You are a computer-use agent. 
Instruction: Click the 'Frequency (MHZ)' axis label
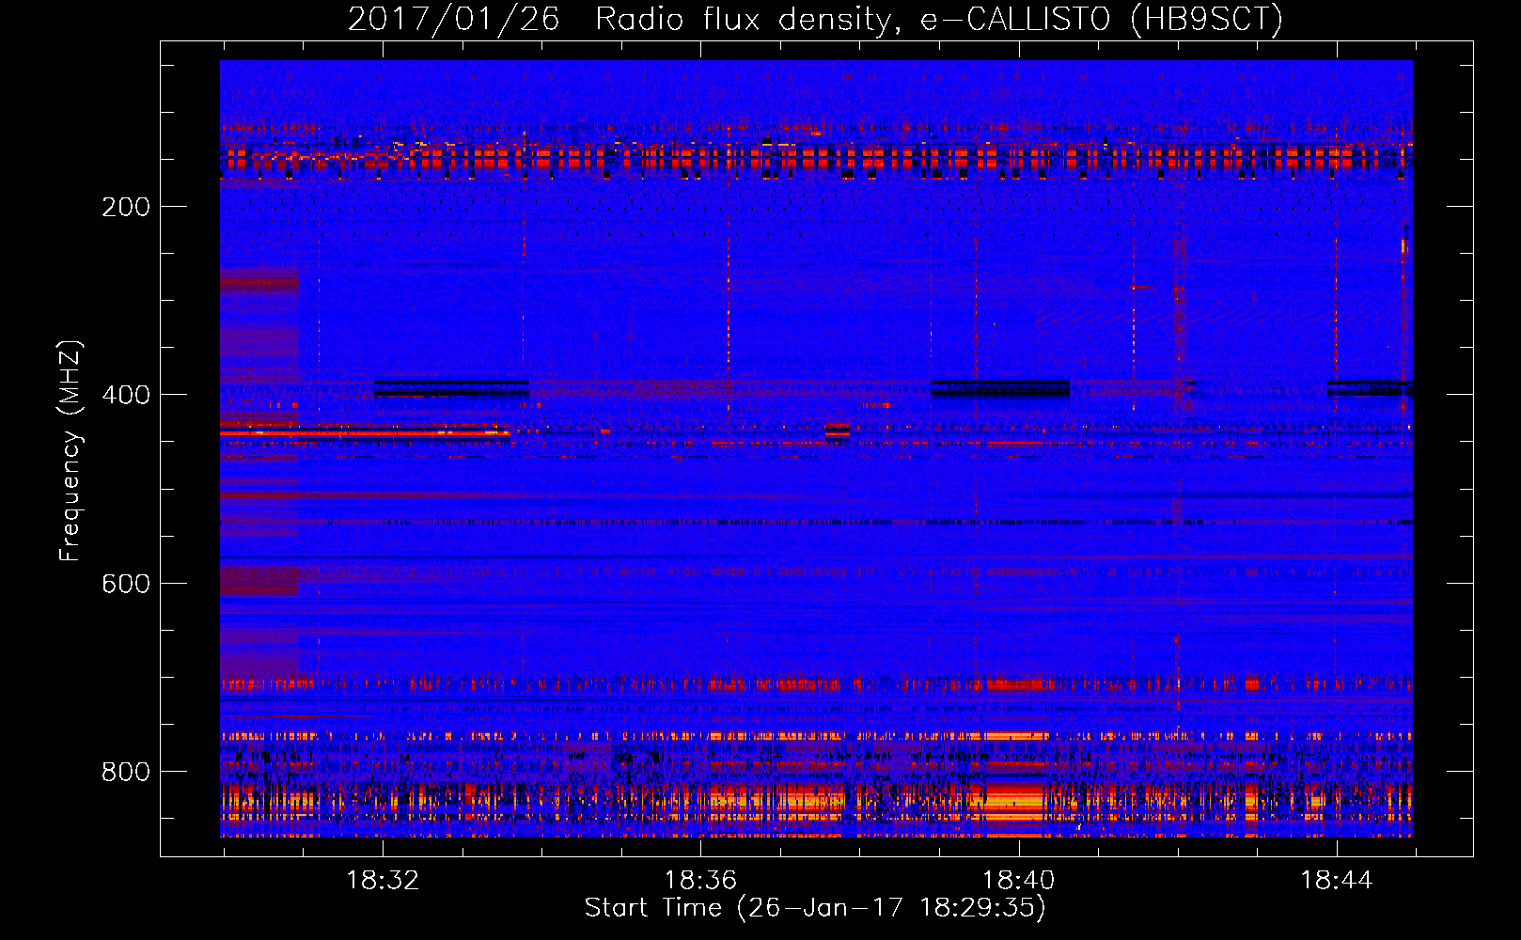point(71,451)
